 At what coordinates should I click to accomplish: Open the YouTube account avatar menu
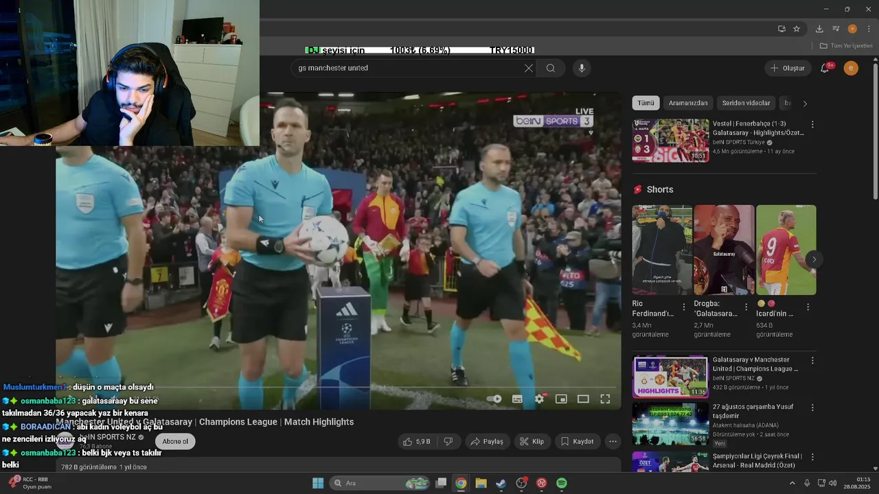pos(851,68)
